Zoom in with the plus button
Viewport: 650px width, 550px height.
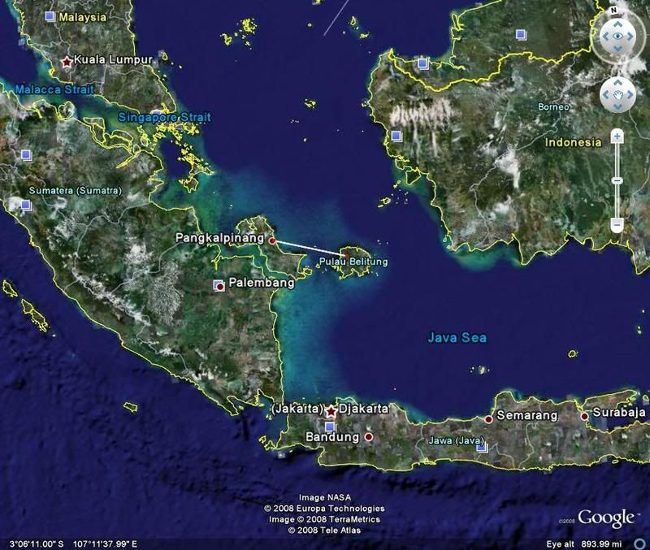pos(617,136)
